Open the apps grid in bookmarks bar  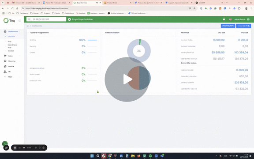(x=4, y=13)
